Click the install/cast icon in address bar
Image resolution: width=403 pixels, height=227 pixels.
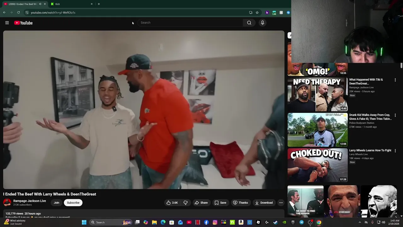point(251,13)
